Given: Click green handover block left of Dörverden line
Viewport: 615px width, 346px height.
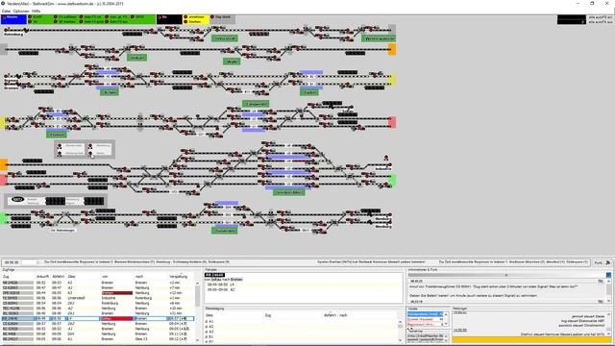Looking at the screenshot, I should (x=4, y=218).
